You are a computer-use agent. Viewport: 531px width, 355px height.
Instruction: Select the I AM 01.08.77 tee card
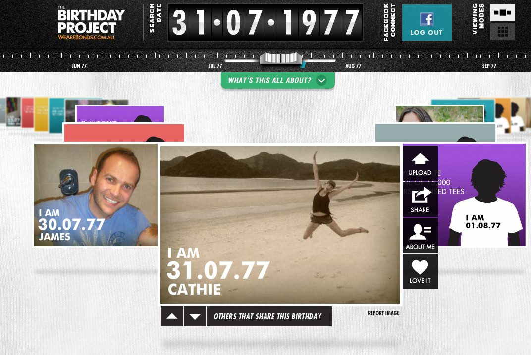pyautogui.click(x=482, y=195)
